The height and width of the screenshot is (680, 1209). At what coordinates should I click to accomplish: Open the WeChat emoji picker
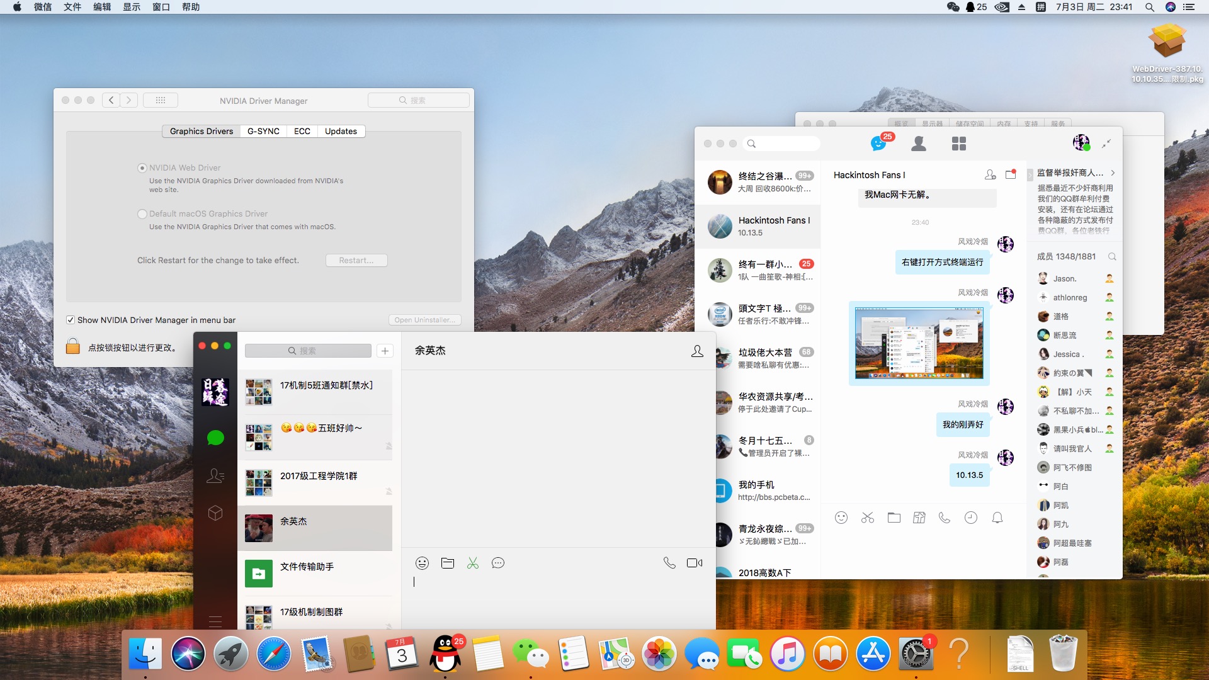422,563
